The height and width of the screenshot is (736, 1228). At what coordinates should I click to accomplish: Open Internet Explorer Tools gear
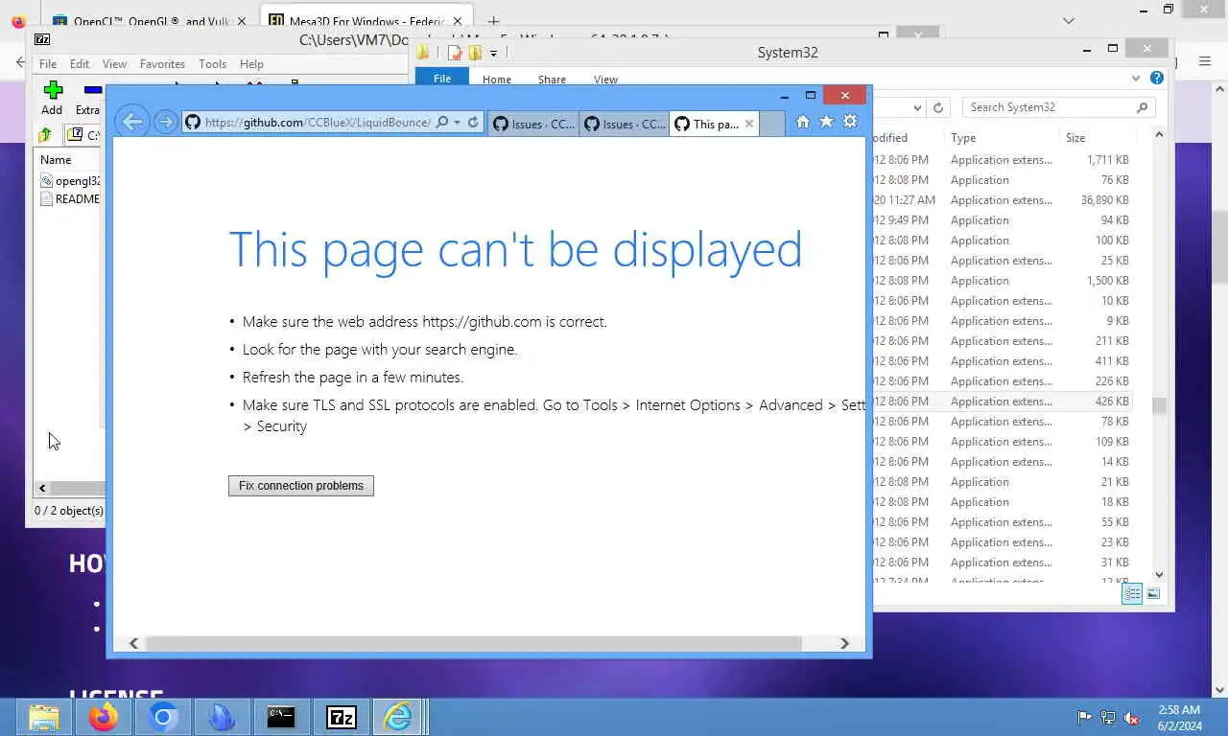(850, 122)
